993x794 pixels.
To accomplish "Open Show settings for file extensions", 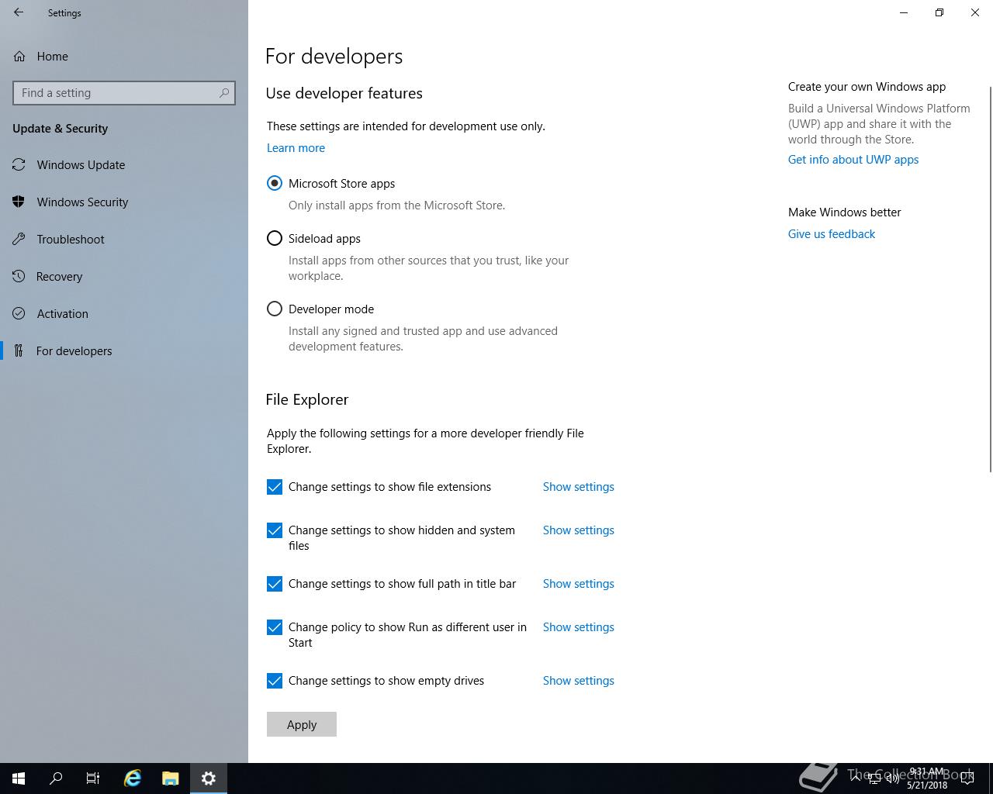I will [578, 487].
